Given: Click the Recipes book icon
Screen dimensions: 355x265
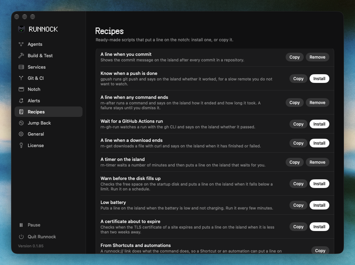Looking at the screenshot, I should 21,112.
